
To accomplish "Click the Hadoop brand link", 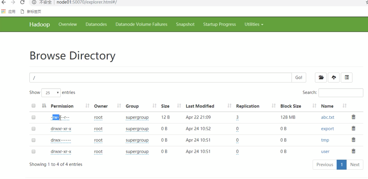I will pos(40,24).
